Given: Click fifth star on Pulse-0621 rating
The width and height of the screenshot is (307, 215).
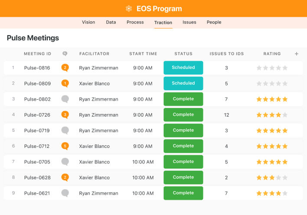Looking at the screenshot, I should (x=285, y=193).
